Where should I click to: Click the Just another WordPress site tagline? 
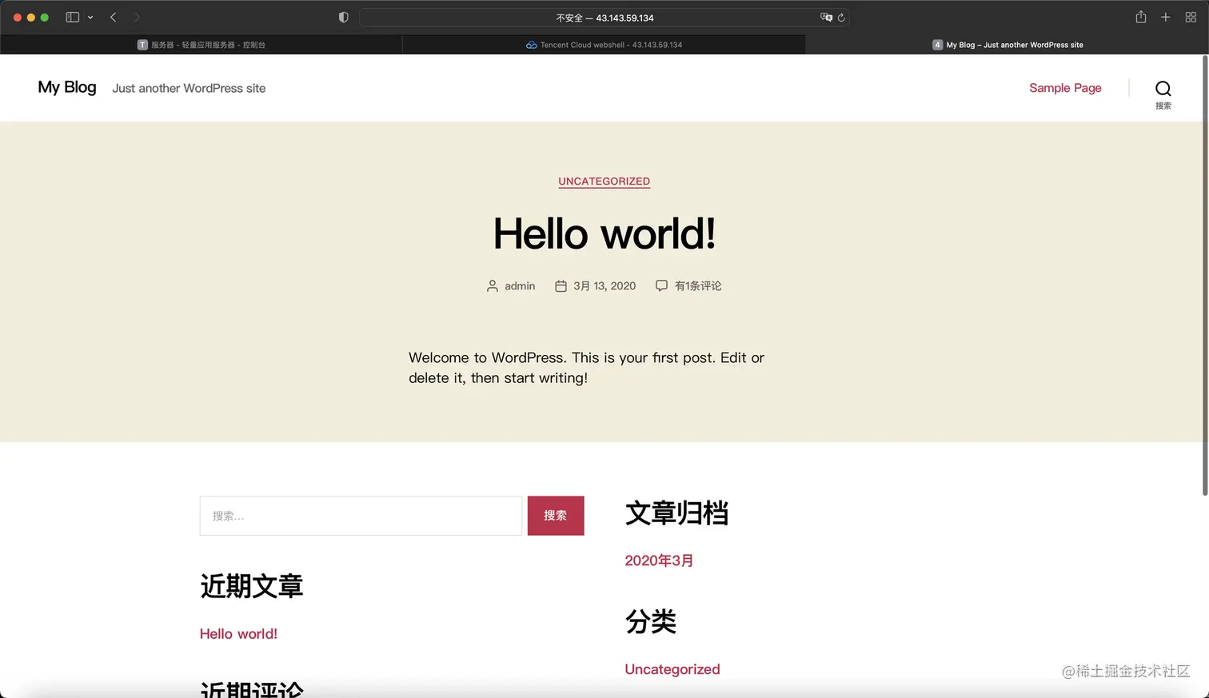tap(189, 89)
